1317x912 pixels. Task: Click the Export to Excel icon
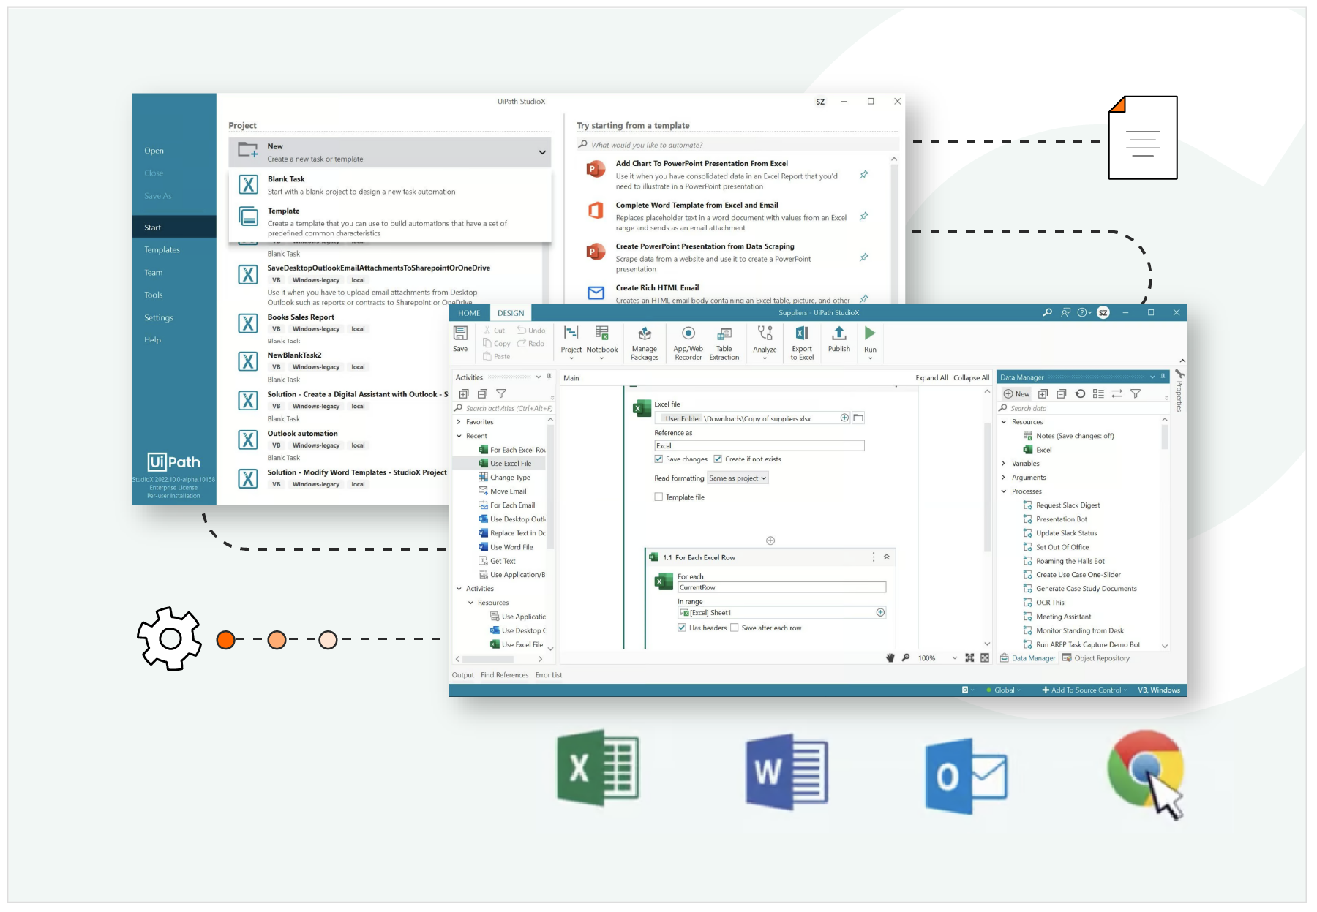(x=802, y=333)
